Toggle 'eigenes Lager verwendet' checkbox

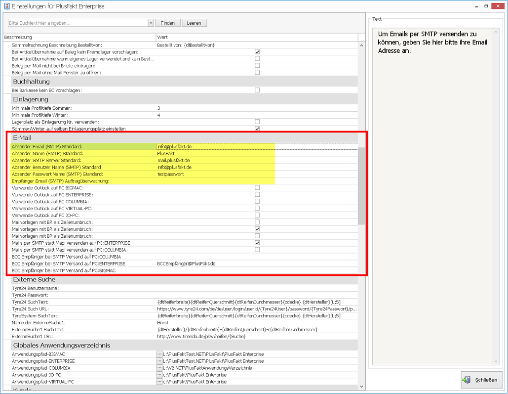[257, 58]
